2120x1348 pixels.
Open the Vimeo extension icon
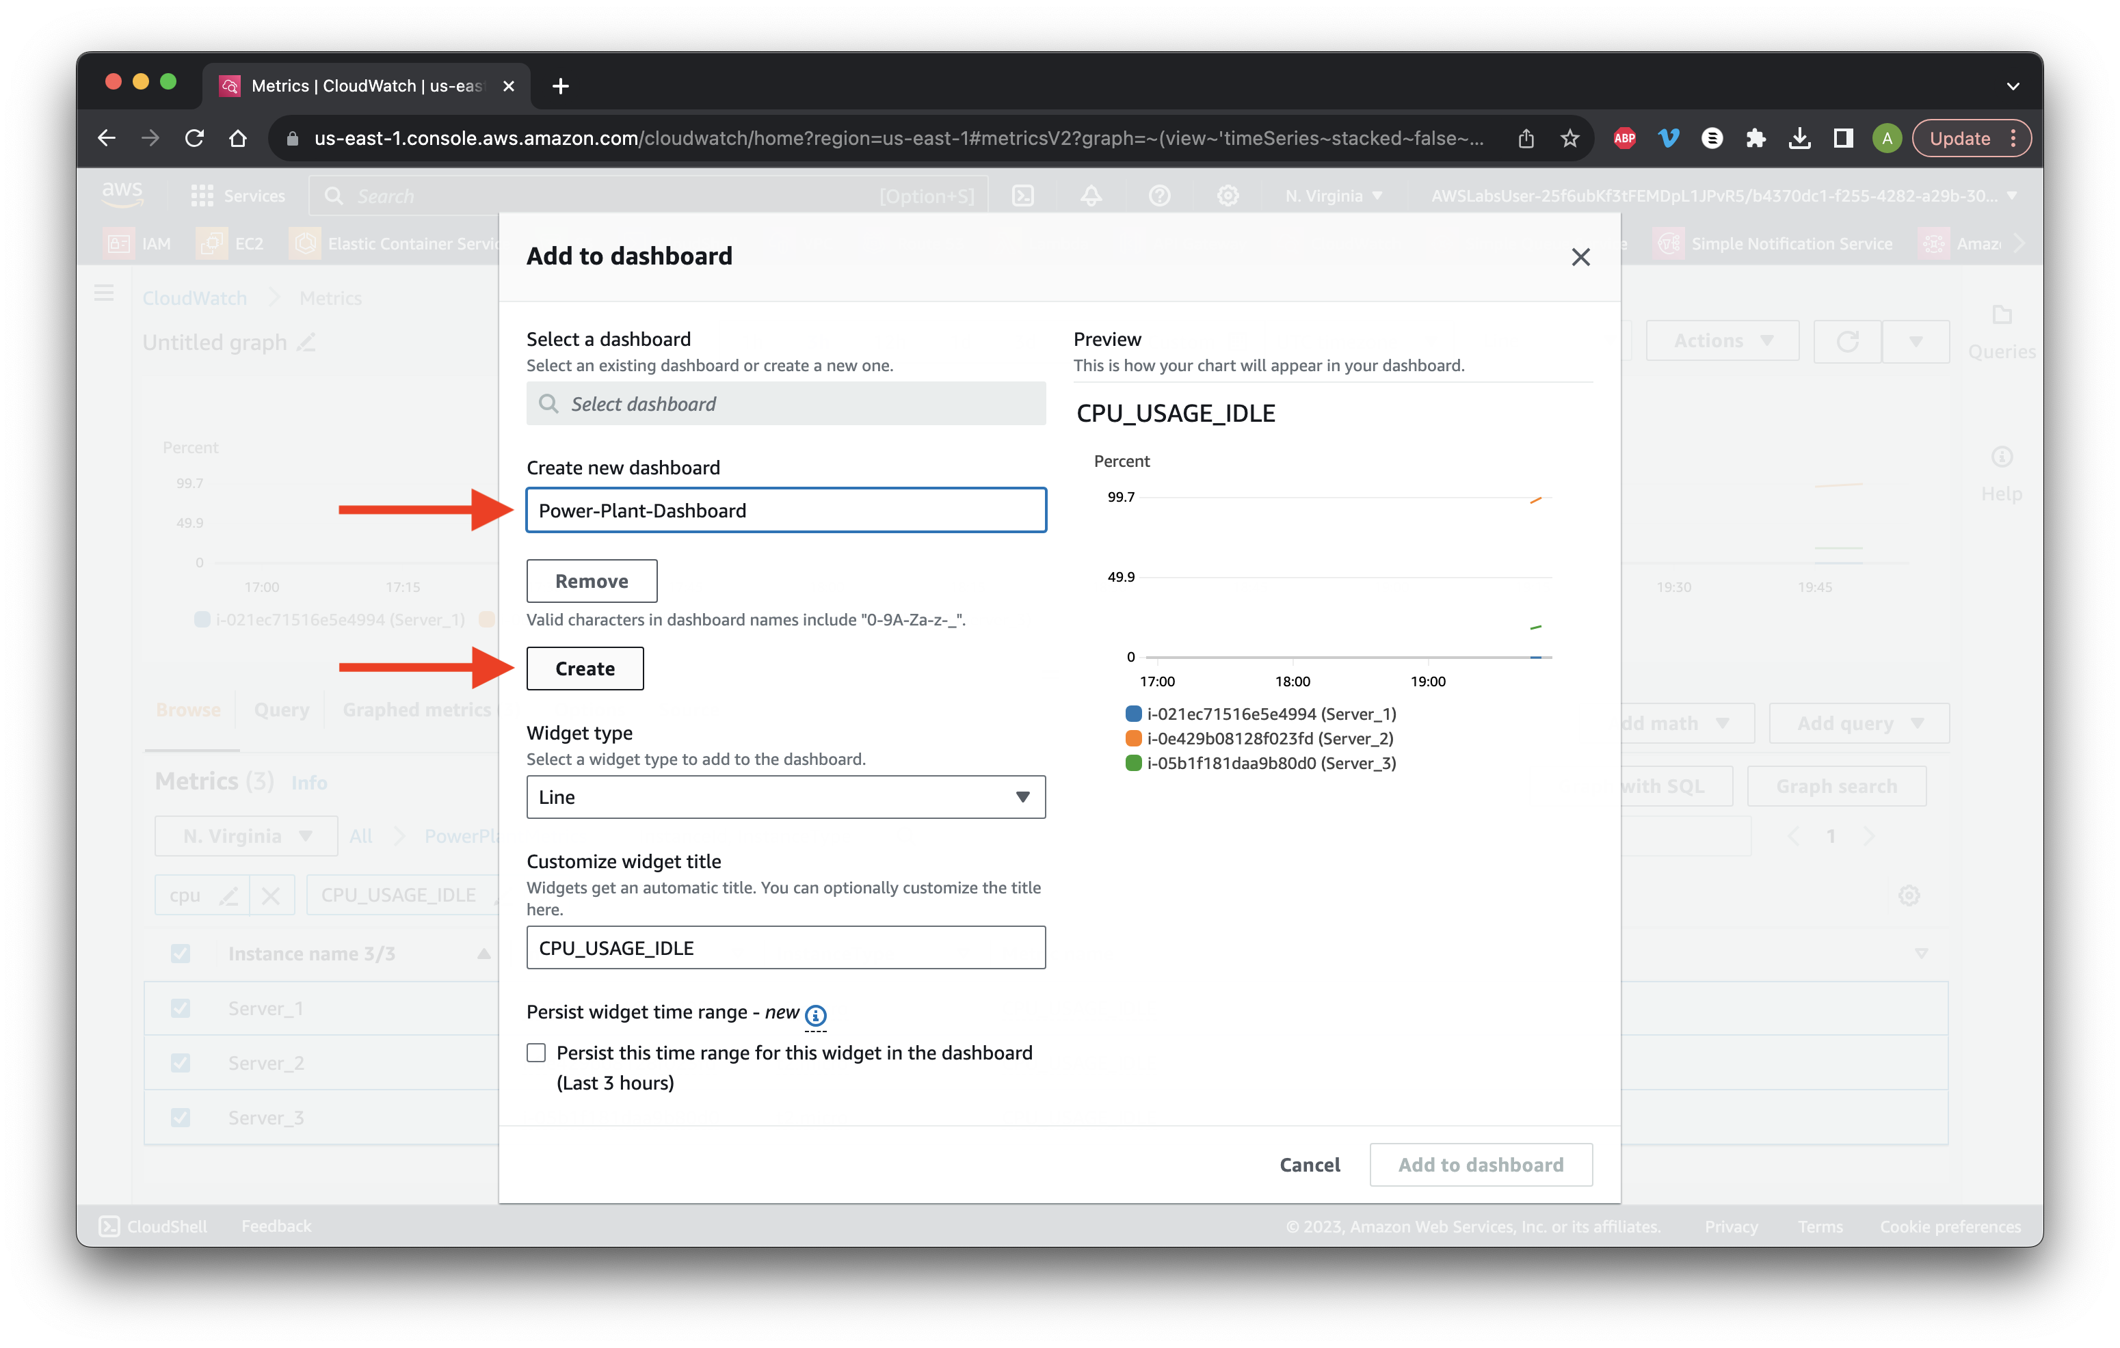pos(1669,138)
